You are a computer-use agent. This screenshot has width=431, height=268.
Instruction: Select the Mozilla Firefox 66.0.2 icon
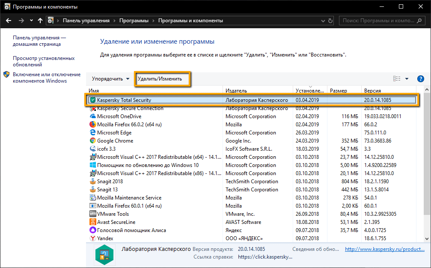click(x=92, y=124)
